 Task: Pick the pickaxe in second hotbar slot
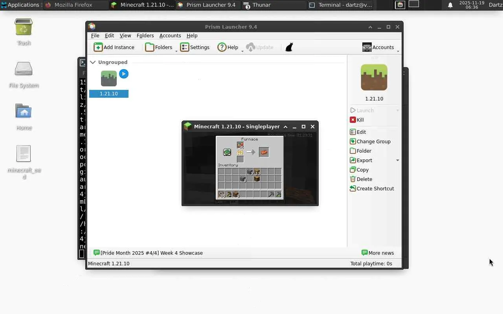[x=229, y=194]
